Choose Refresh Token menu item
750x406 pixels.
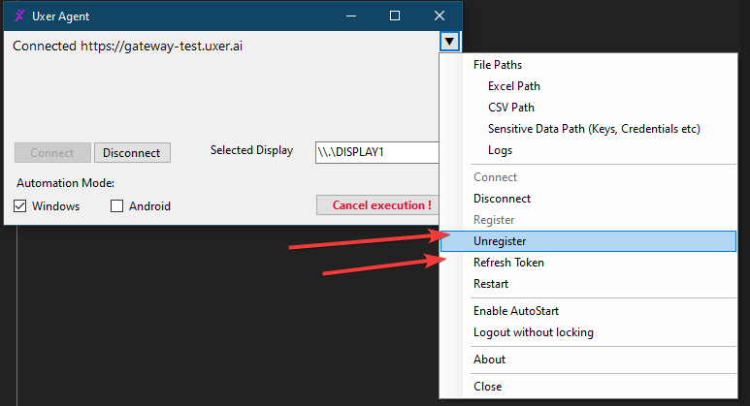pyautogui.click(x=588, y=263)
